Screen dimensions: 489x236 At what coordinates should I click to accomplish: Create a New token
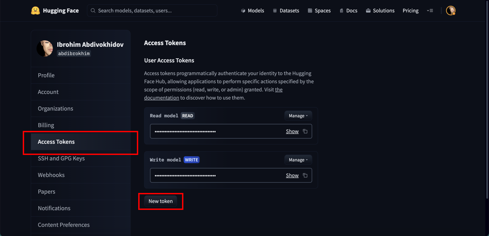point(161,201)
